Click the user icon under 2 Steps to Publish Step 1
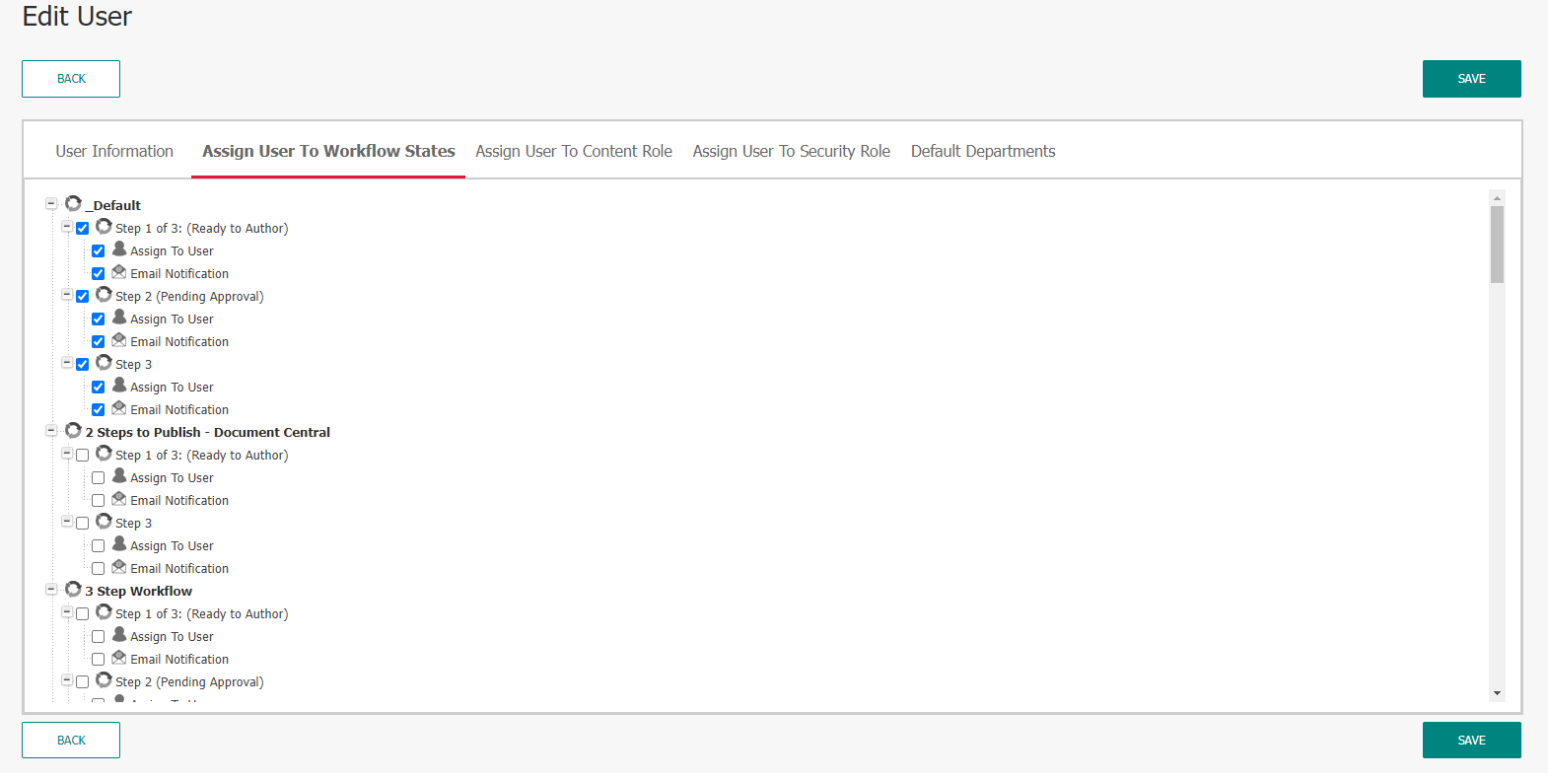This screenshot has width=1548, height=781. [x=119, y=476]
